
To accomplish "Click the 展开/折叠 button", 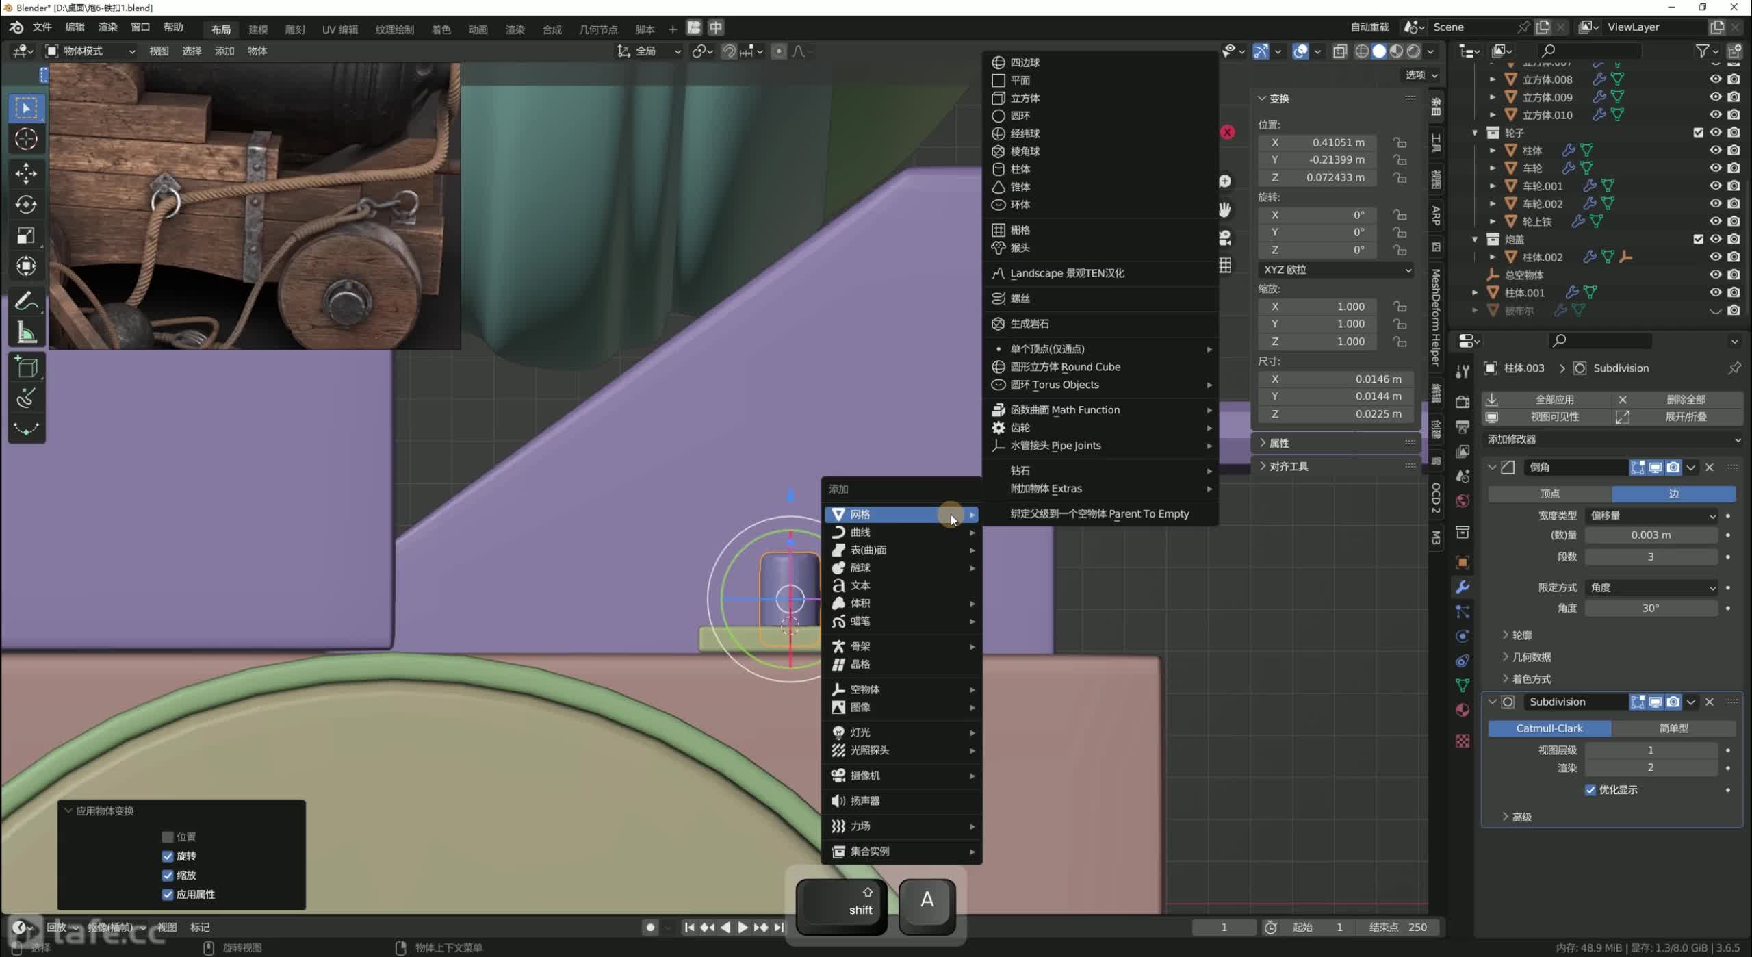I will tap(1677, 418).
